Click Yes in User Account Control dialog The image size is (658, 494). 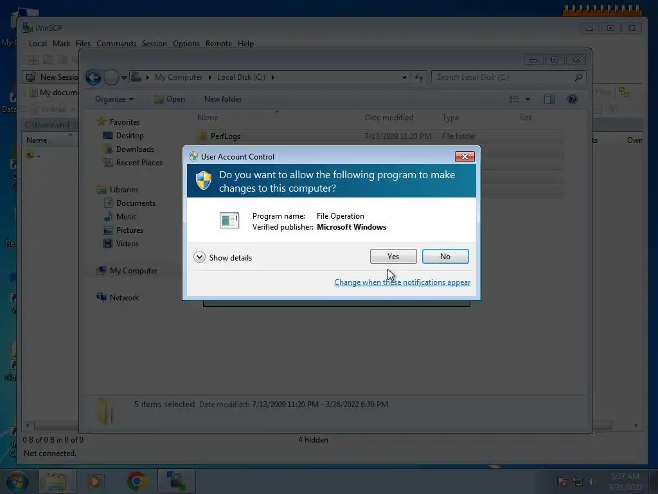(x=393, y=256)
